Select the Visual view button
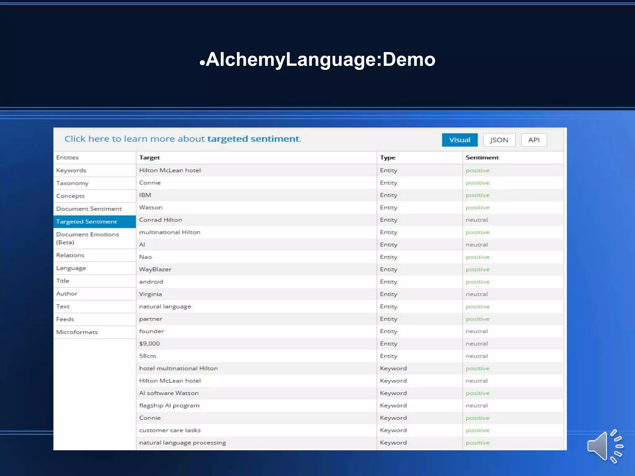Image resolution: width=635 pixels, height=476 pixels. 460,140
